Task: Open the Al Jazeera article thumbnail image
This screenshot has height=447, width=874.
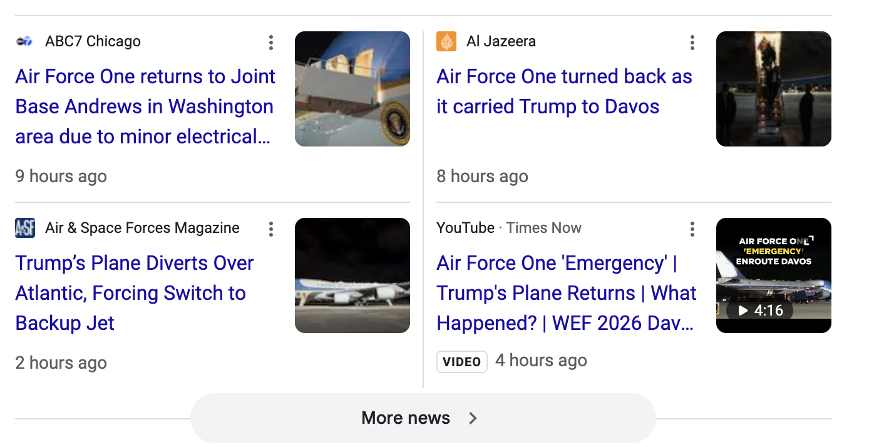Action: point(773,89)
